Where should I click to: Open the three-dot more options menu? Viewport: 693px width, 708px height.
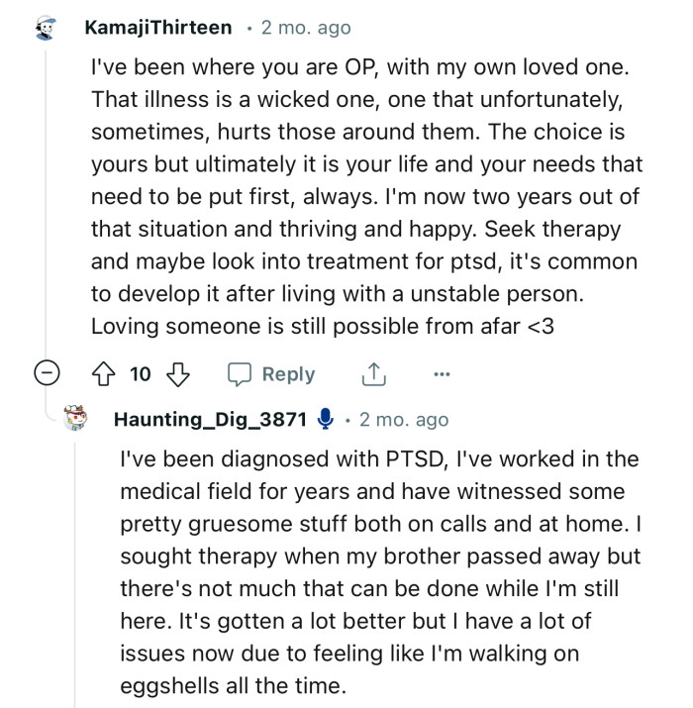[442, 374]
